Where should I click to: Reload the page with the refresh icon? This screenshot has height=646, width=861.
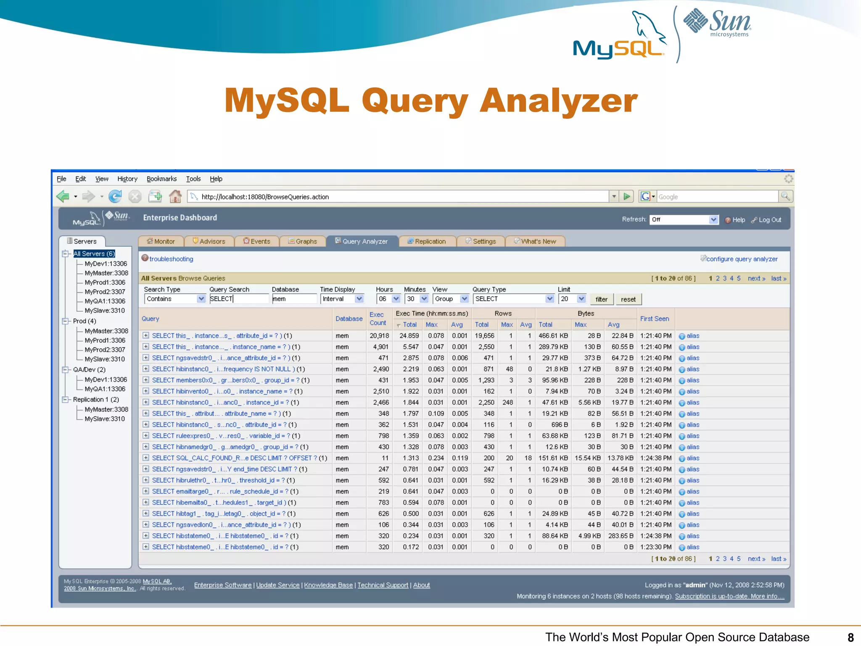click(x=115, y=196)
